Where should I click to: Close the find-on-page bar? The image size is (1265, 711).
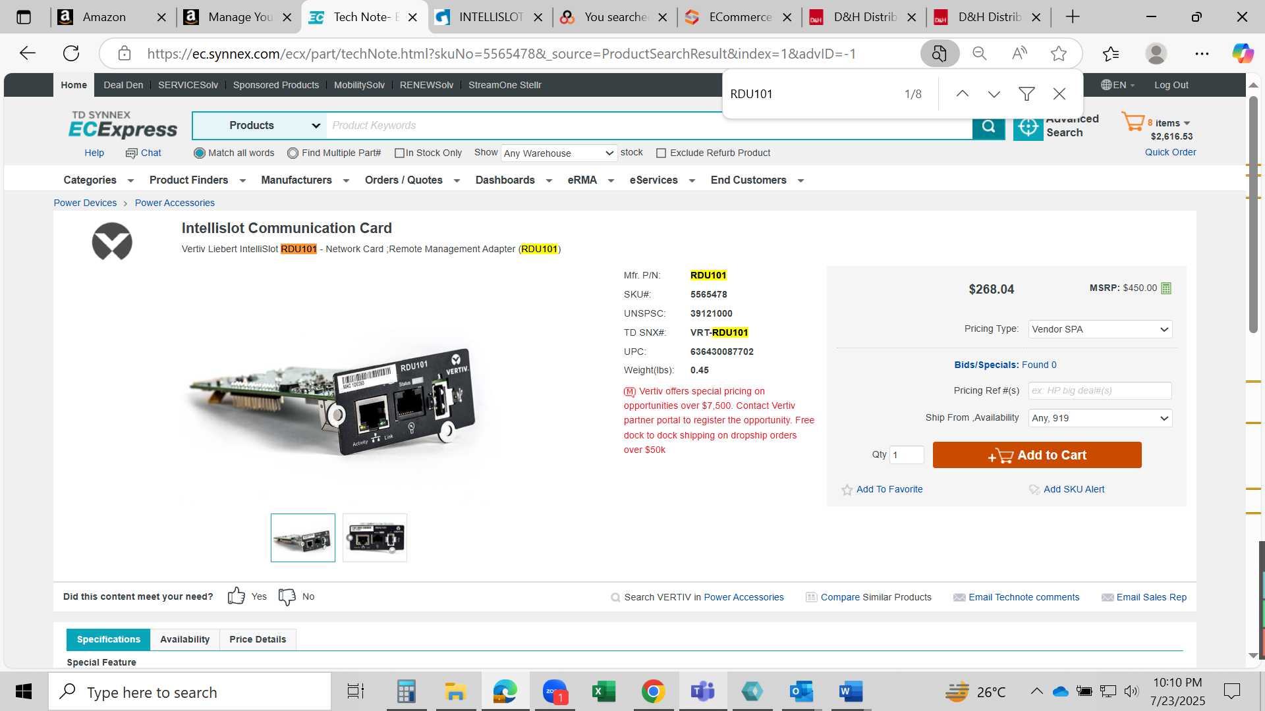pyautogui.click(x=1059, y=94)
